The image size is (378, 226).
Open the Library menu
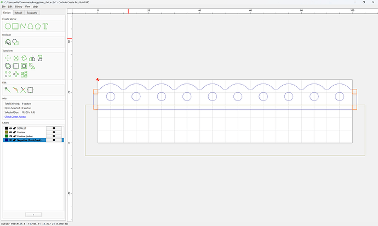click(19, 7)
